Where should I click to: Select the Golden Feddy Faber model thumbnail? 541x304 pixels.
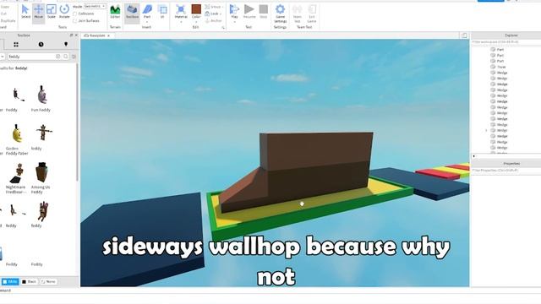coord(17,133)
